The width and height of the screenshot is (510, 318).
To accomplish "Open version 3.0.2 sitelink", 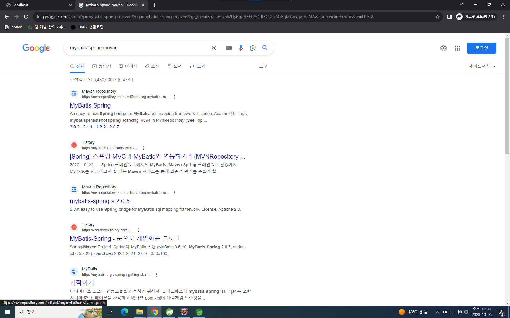I will 74,127.
